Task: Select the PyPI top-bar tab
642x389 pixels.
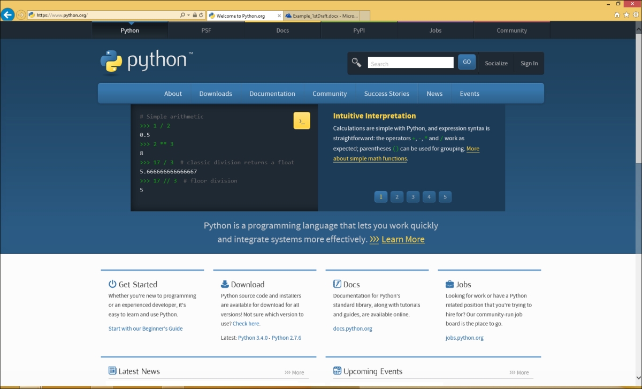Action: click(x=359, y=30)
